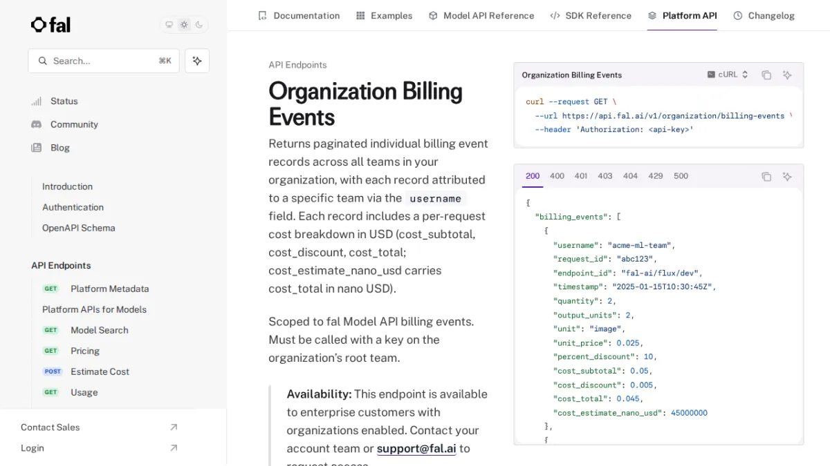Click the fal logo

coord(50,25)
